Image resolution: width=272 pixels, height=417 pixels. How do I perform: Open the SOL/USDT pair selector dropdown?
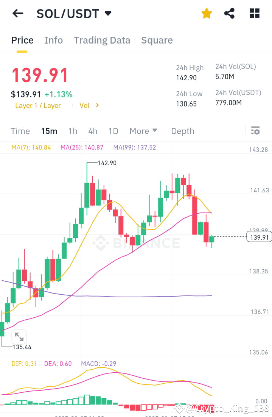tap(74, 13)
